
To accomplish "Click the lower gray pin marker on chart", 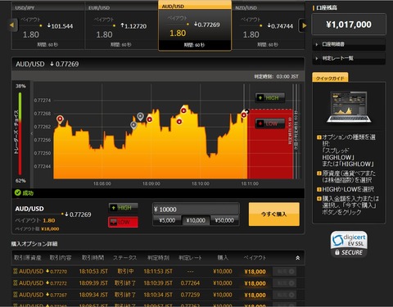I will point(133,125).
